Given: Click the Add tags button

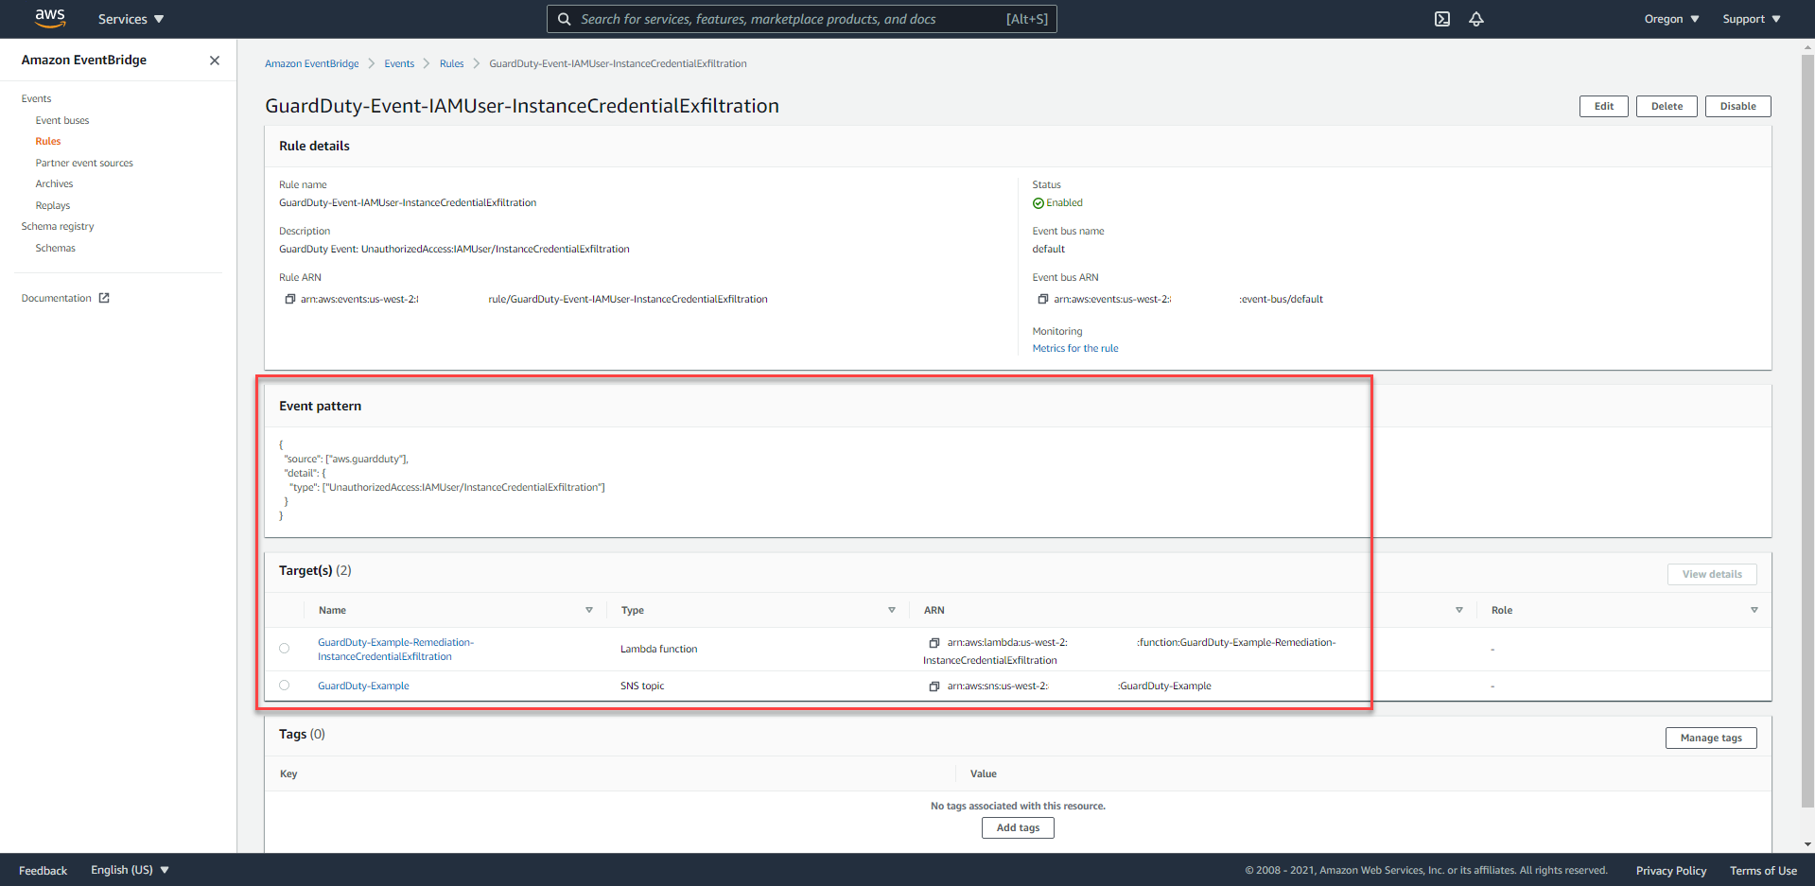Looking at the screenshot, I should (x=1018, y=827).
